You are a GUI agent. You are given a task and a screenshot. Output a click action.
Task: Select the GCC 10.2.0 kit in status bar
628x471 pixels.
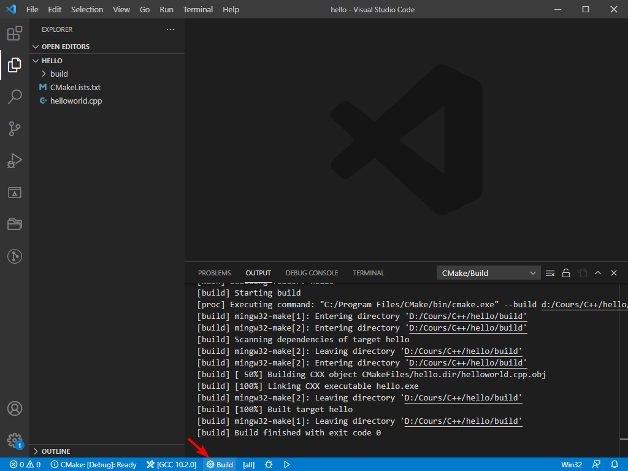pyautogui.click(x=172, y=465)
